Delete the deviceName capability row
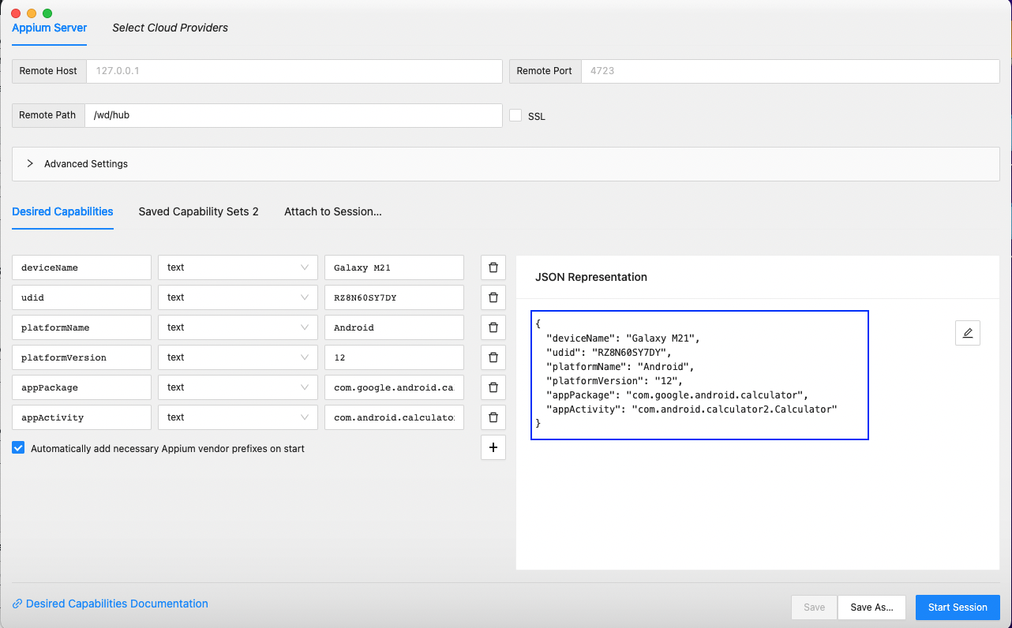The height and width of the screenshot is (628, 1012). coord(493,267)
